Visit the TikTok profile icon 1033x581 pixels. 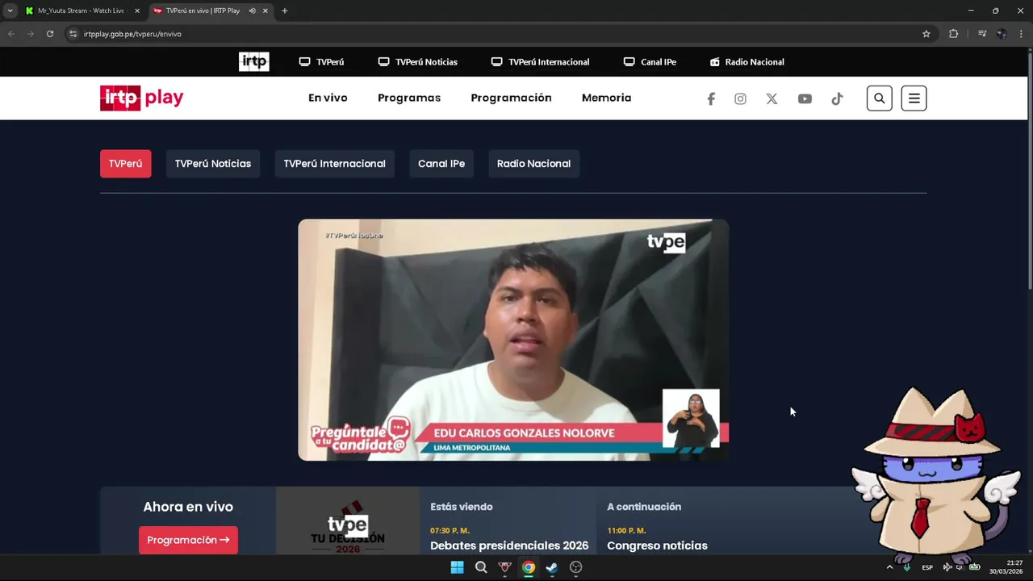point(837,98)
